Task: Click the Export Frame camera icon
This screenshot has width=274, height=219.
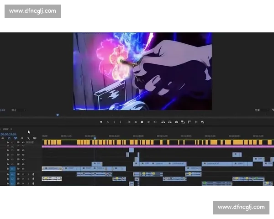Action: (176, 122)
